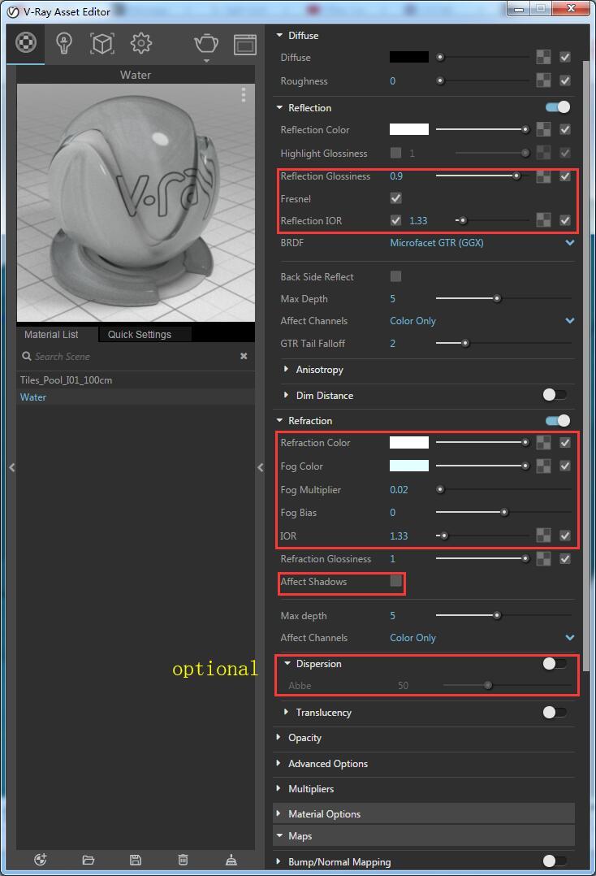The height and width of the screenshot is (876, 596).
Task: Click the reflection Max Depth value field
Action: coord(393,299)
